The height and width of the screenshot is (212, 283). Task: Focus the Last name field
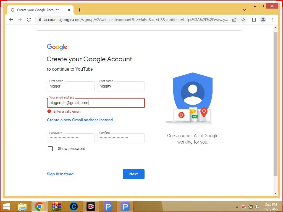[x=121, y=86]
